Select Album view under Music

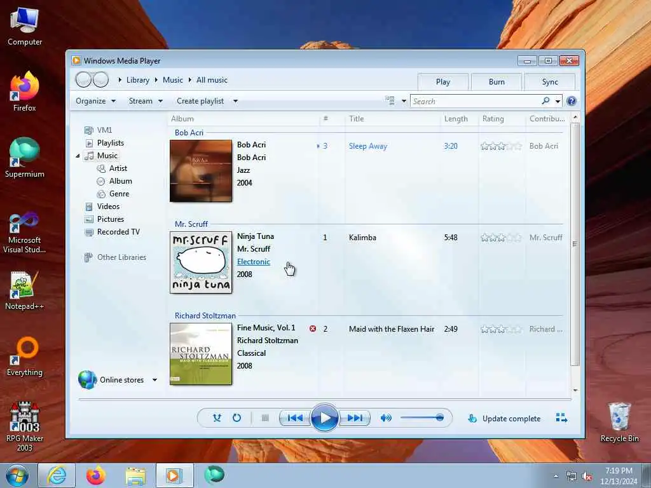pos(120,181)
